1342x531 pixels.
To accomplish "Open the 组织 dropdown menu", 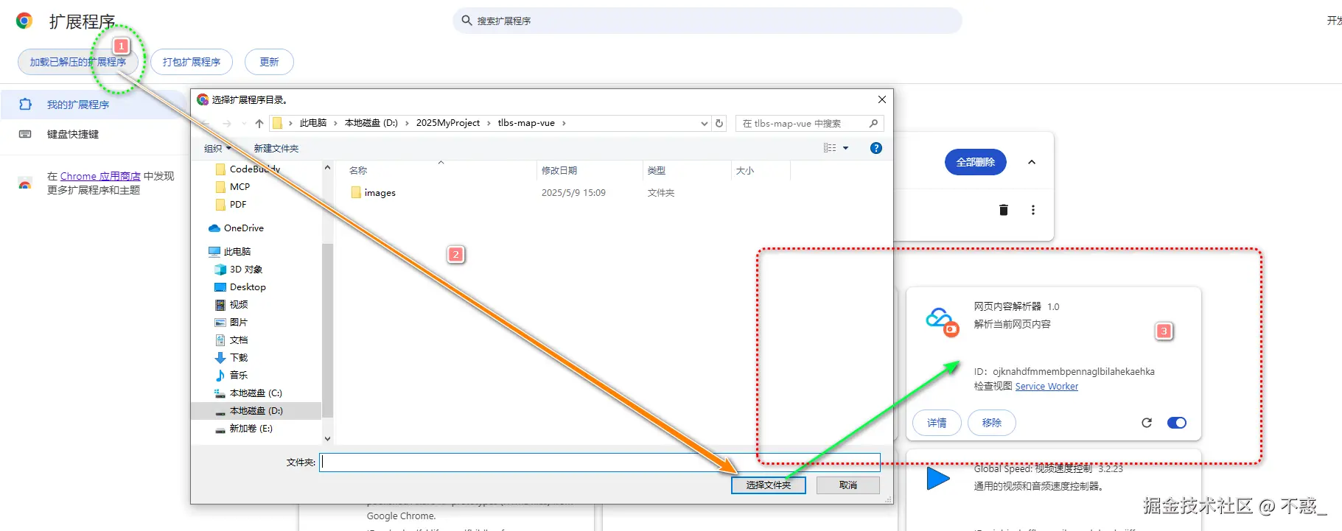I will [x=217, y=148].
